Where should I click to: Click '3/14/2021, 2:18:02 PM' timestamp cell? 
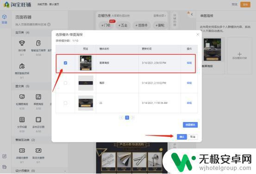tap(154, 83)
